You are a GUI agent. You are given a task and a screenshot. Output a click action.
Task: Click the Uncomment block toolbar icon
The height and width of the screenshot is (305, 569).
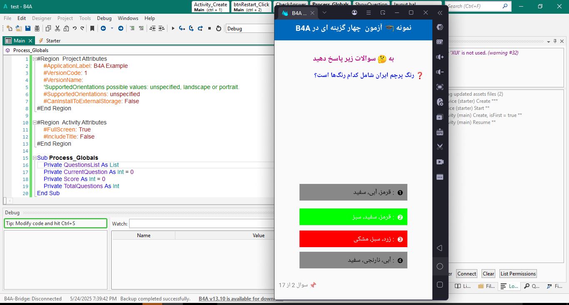pos(141,28)
